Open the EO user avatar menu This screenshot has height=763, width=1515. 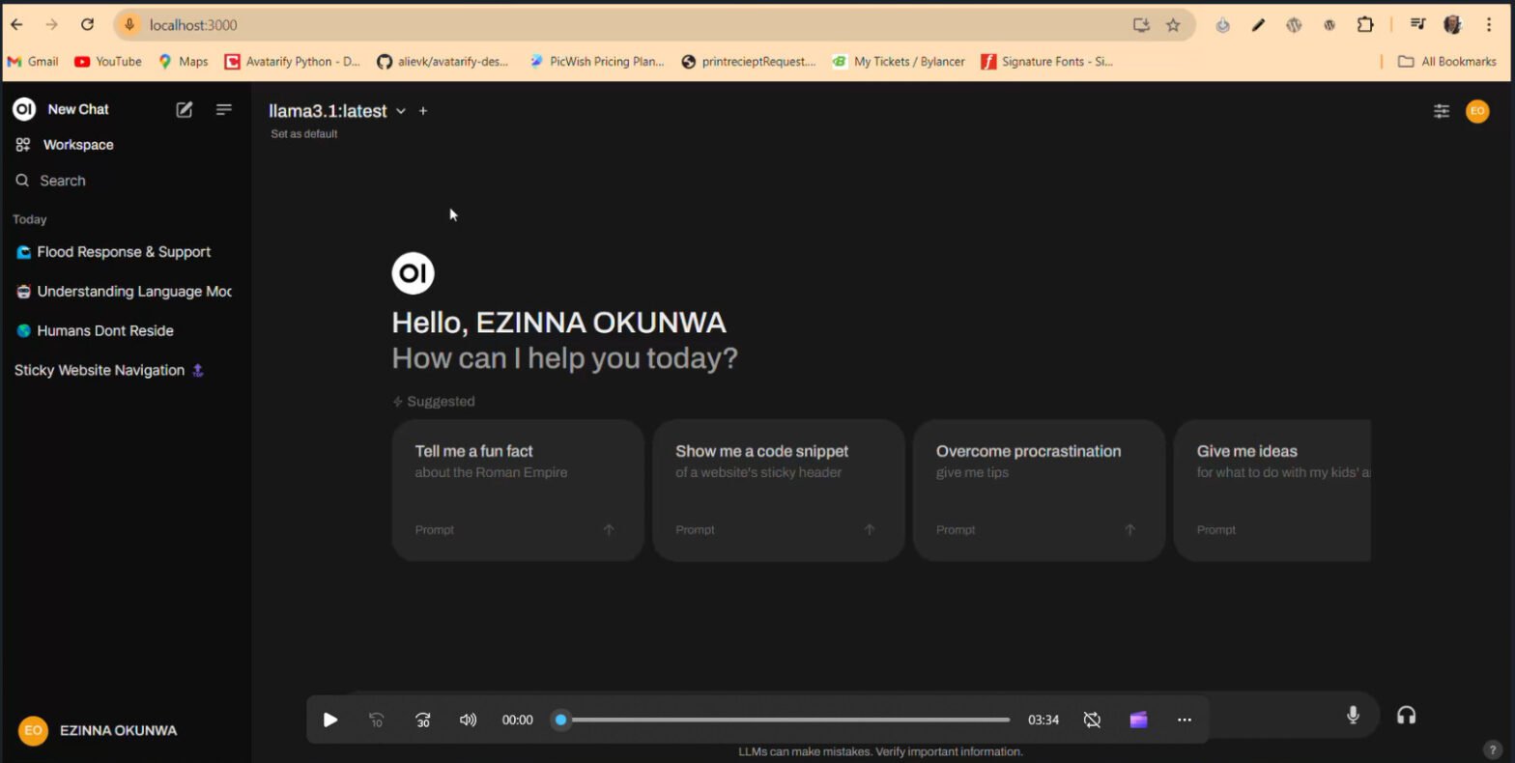pyautogui.click(x=1476, y=111)
